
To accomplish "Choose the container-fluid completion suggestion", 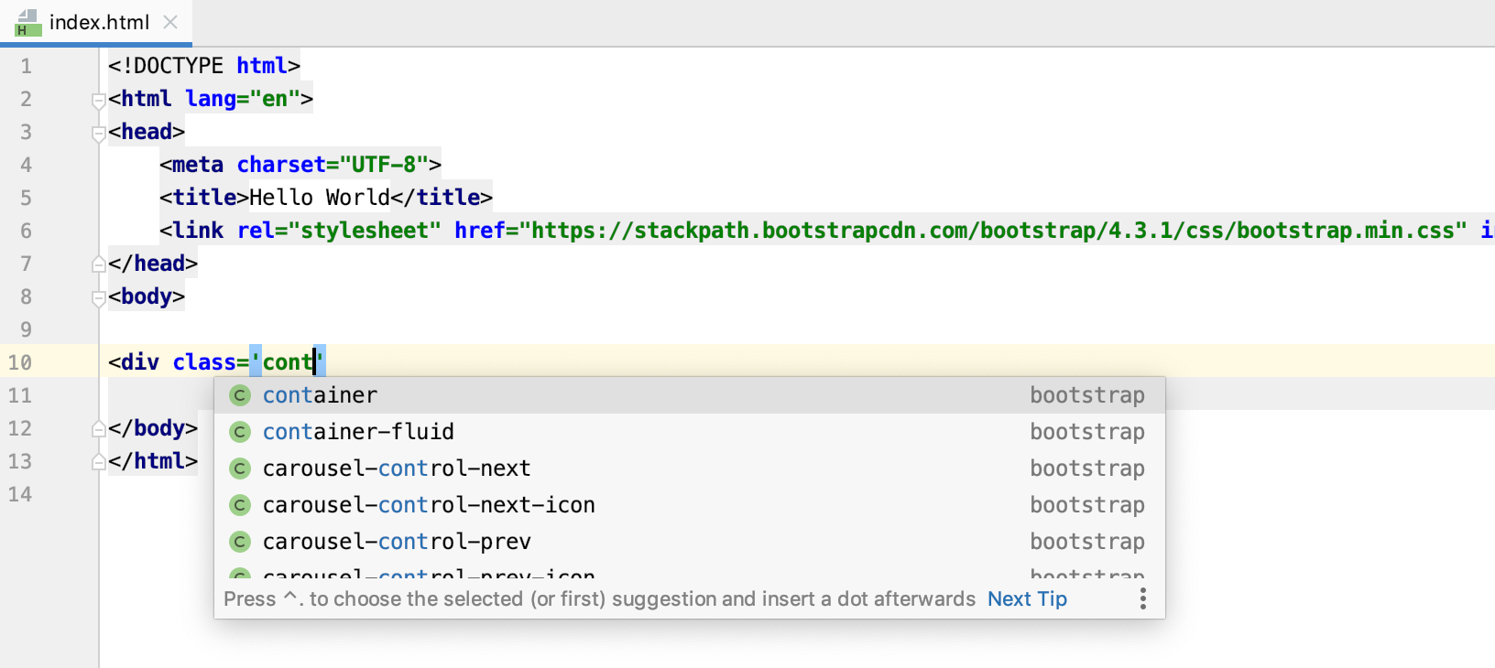I will [358, 432].
